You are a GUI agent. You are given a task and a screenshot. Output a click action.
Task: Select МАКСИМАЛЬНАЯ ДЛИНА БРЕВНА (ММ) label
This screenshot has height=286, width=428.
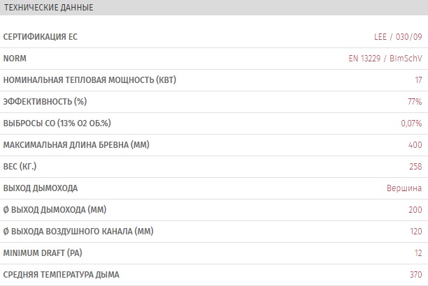point(76,145)
